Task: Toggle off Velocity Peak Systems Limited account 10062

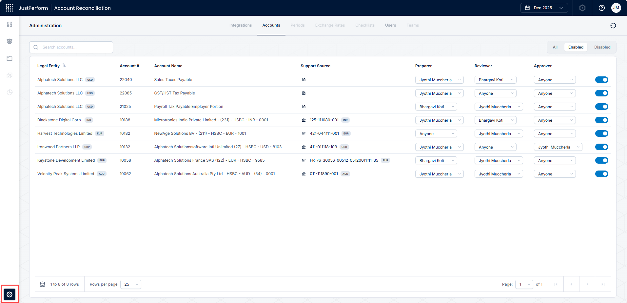Action: (x=602, y=174)
